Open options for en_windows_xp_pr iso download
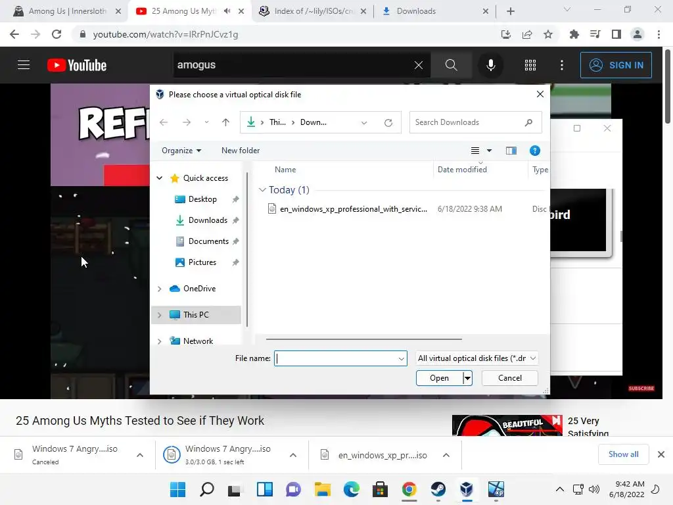Image resolution: width=673 pixels, height=505 pixels. [446, 455]
